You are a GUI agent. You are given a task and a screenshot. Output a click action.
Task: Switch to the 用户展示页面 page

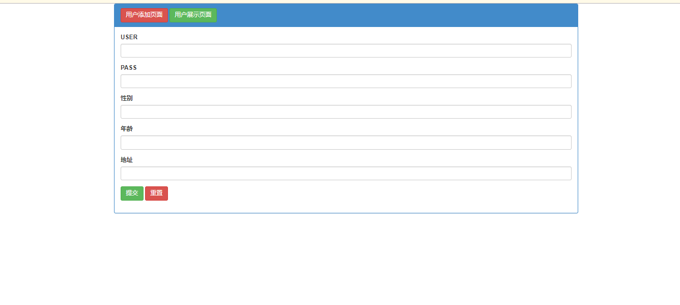(x=193, y=15)
